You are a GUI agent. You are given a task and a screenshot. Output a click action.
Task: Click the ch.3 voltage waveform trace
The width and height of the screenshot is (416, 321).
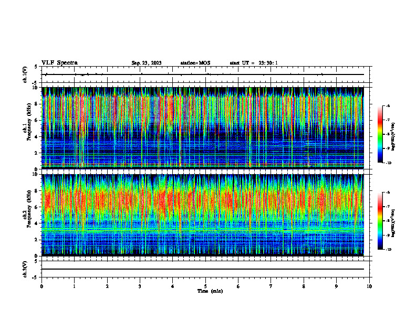tap(203, 269)
